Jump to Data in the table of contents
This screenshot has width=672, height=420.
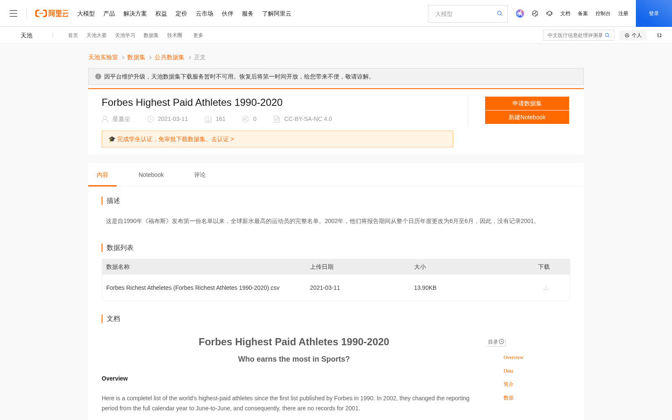click(508, 371)
